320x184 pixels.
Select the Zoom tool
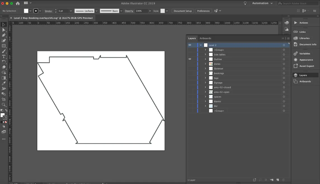tap(4, 105)
